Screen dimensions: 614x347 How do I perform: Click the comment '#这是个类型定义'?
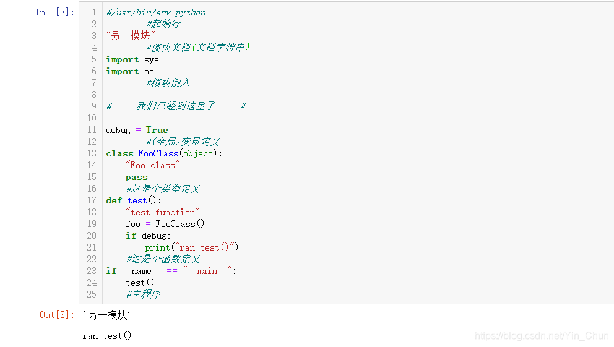pyautogui.click(x=163, y=189)
